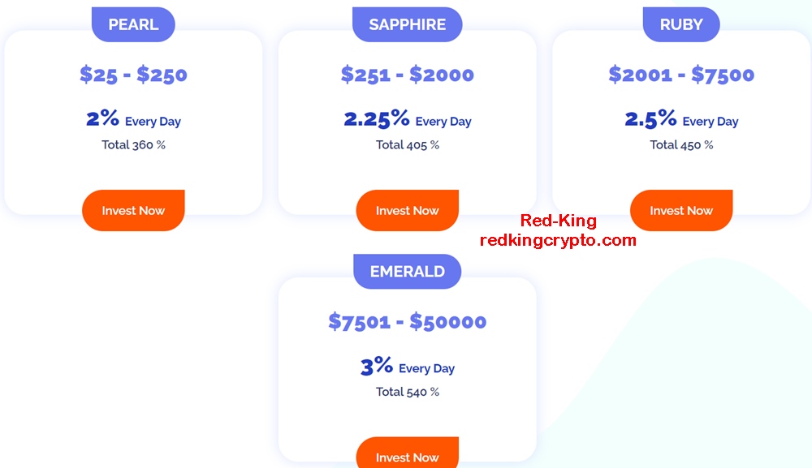812x468 pixels.
Task: Select the RUBY plan label
Action: tap(681, 24)
